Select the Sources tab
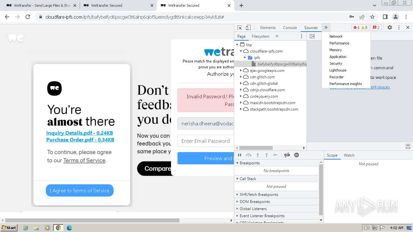Screen dimensions: 413x232 click(x=311, y=28)
